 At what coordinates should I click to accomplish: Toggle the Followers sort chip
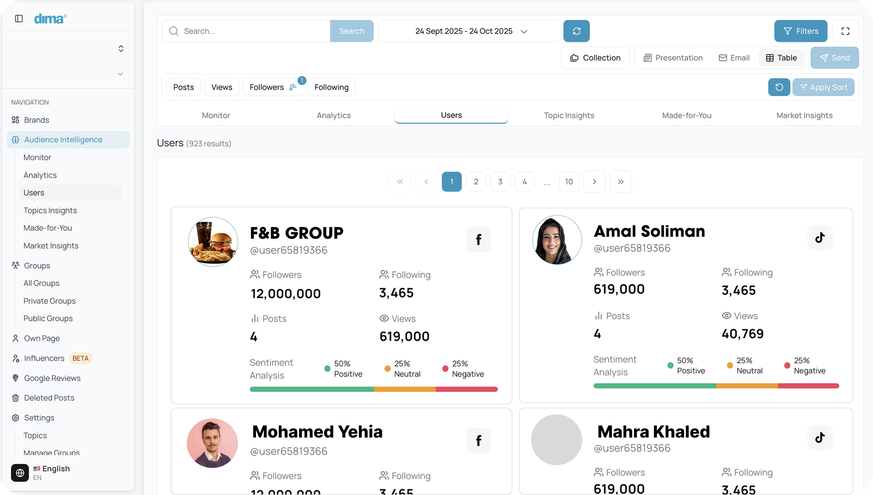tap(273, 87)
